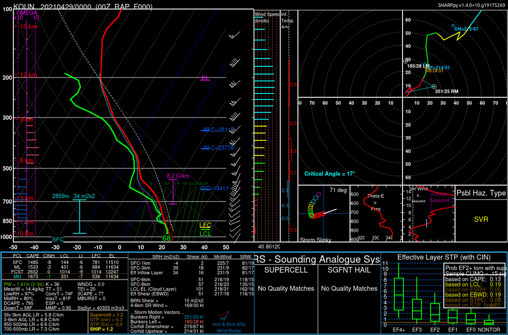Click the SVR possible hazard type label
Image resolution: width=508 pixels, height=335 pixels.
pos(481,219)
